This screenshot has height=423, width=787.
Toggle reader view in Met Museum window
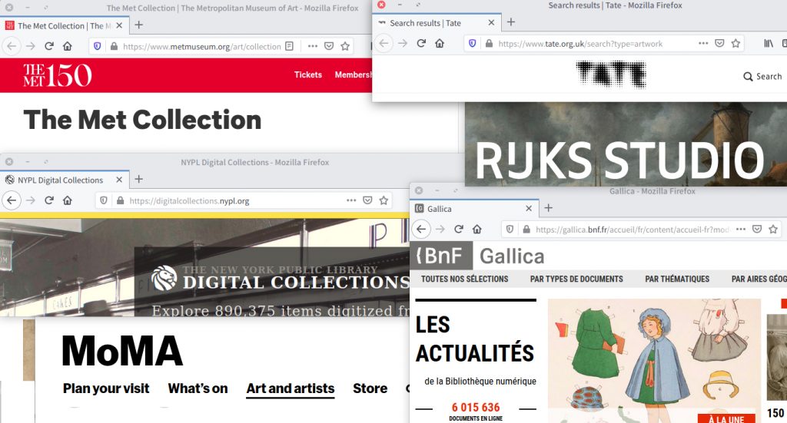tap(289, 46)
